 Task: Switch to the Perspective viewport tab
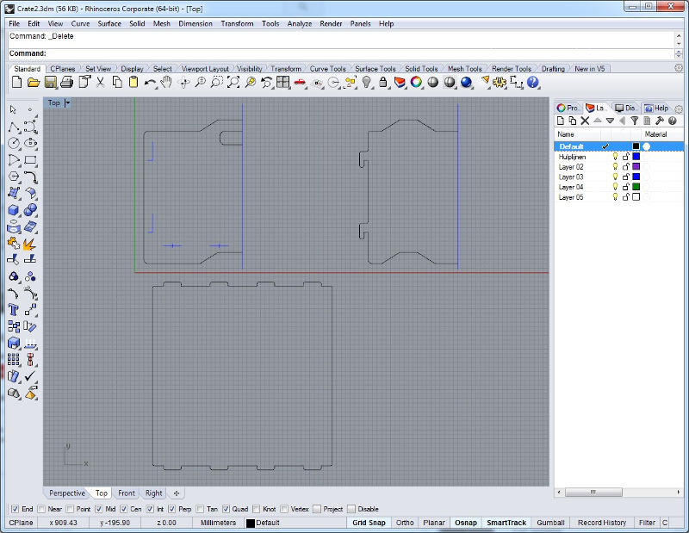[67, 493]
